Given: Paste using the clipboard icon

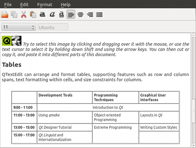Looking at the screenshot, I should coord(33,14).
